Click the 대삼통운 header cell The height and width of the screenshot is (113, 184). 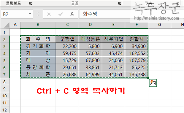click(90, 39)
